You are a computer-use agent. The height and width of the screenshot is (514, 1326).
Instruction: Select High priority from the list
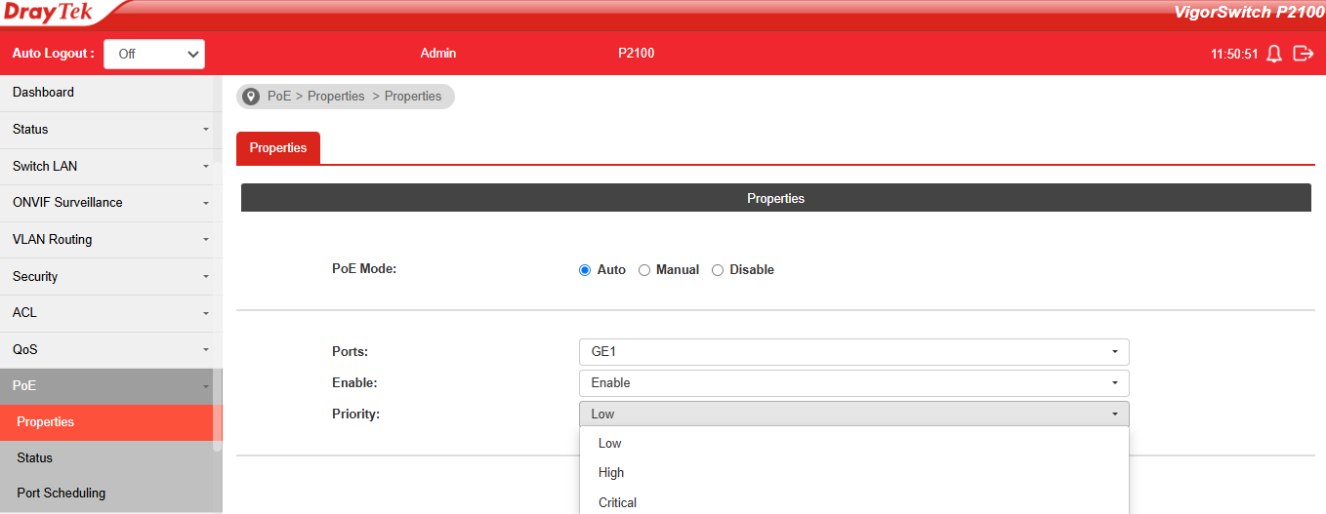click(611, 473)
